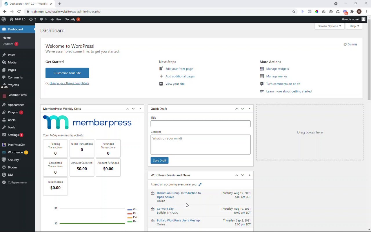Image resolution: width=371 pixels, height=232 pixels.
Task: Expand the Screen Options dropdown
Action: pyautogui.click(x=330, y=26)
